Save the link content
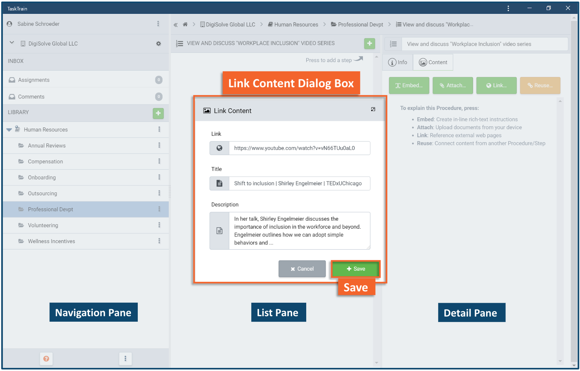Image resolution: width=580 pixels, height=371 pixels. [356, 269]
